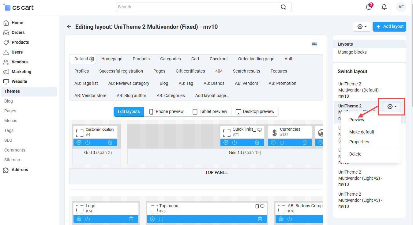Open the Search results layout tab
This screenshot has width=413, height=225.
click(x=246, y=71)
